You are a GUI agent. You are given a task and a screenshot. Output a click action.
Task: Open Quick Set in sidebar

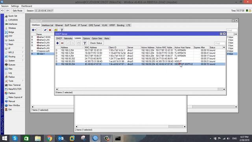[13, 16]
